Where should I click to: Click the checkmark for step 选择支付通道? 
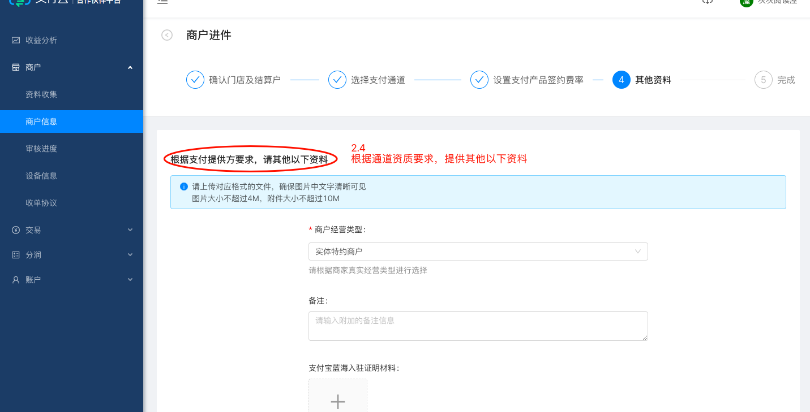pyautogui.click(x=337, y=80)
